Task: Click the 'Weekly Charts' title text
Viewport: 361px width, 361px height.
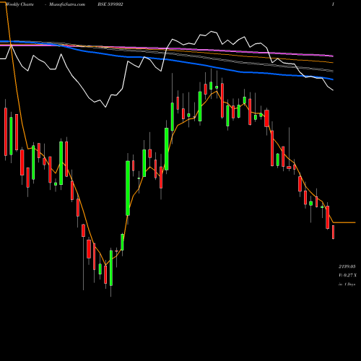Action: tap(19, 4)
